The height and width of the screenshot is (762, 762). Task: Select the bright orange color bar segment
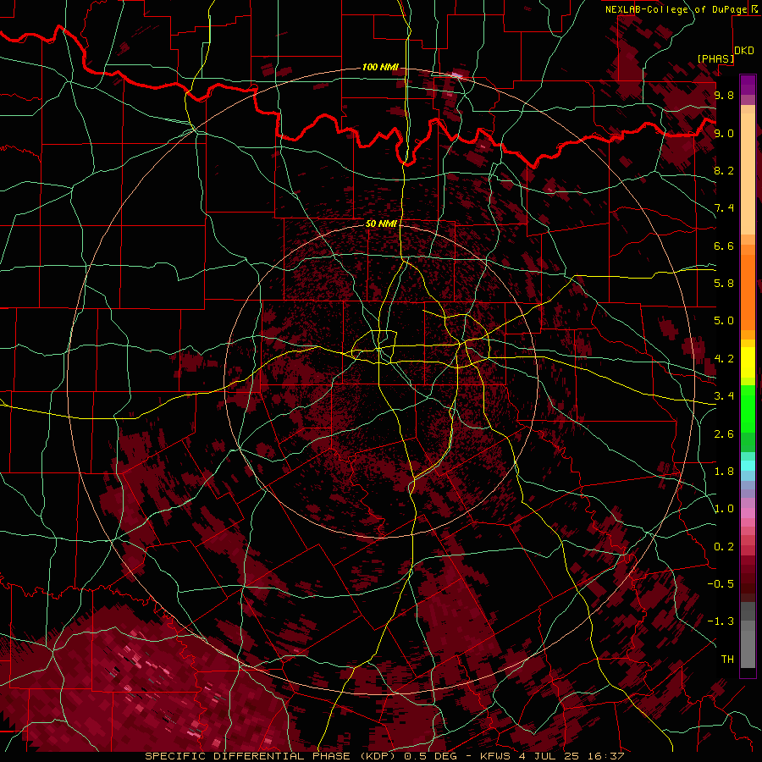(x=748, y=291)
